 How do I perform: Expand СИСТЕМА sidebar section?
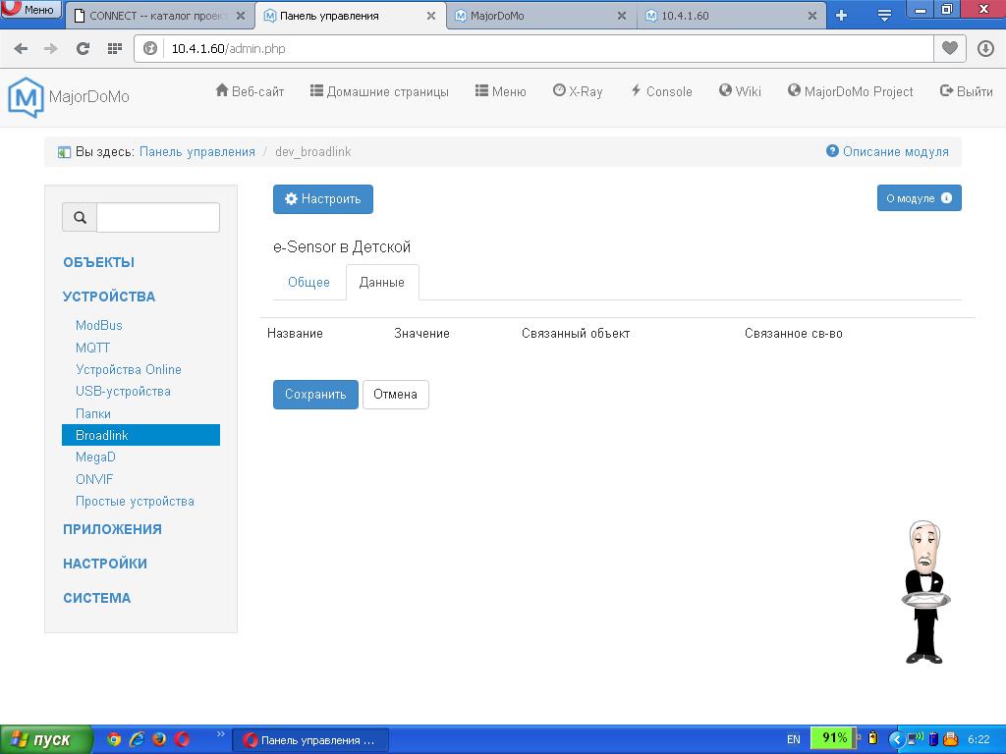[97, 598]
